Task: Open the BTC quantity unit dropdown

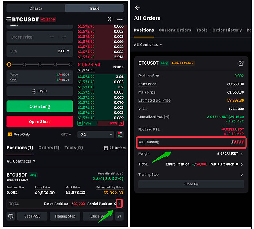Action: tap(63, 51)
